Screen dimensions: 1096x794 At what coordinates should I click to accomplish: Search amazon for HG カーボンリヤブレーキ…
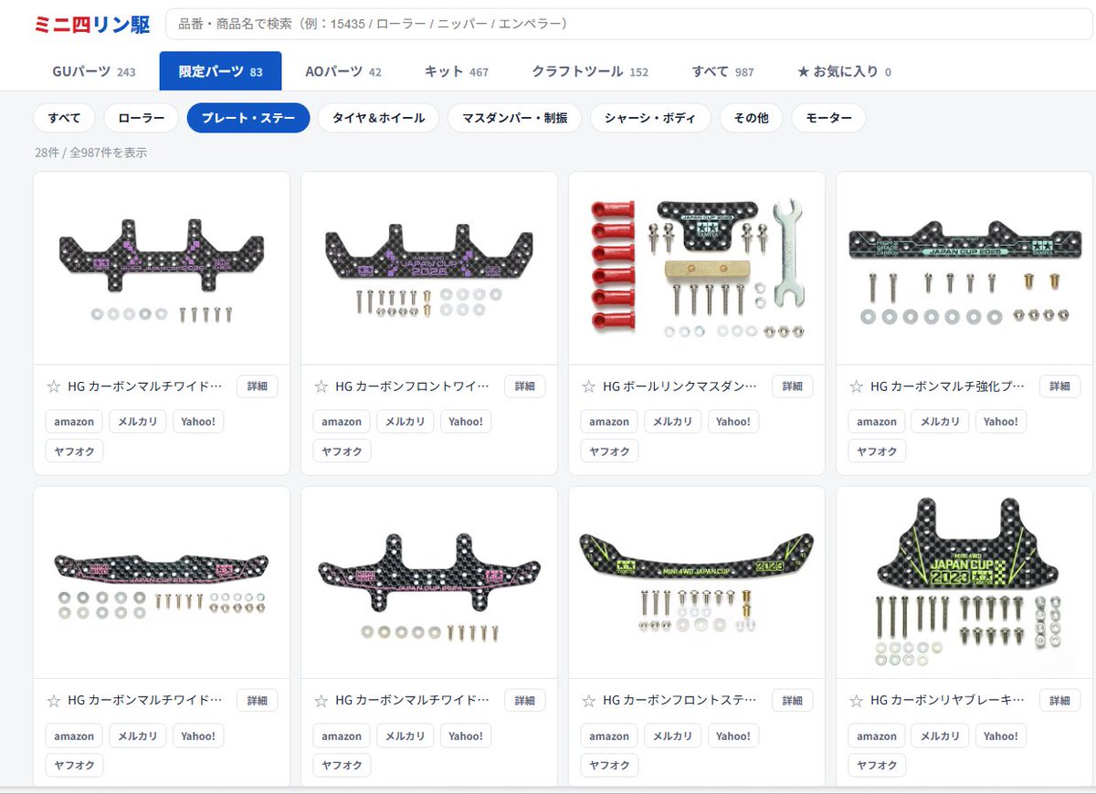point(877,736)
